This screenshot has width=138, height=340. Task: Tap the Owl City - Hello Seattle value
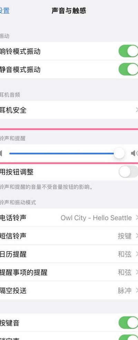(96, 218)
